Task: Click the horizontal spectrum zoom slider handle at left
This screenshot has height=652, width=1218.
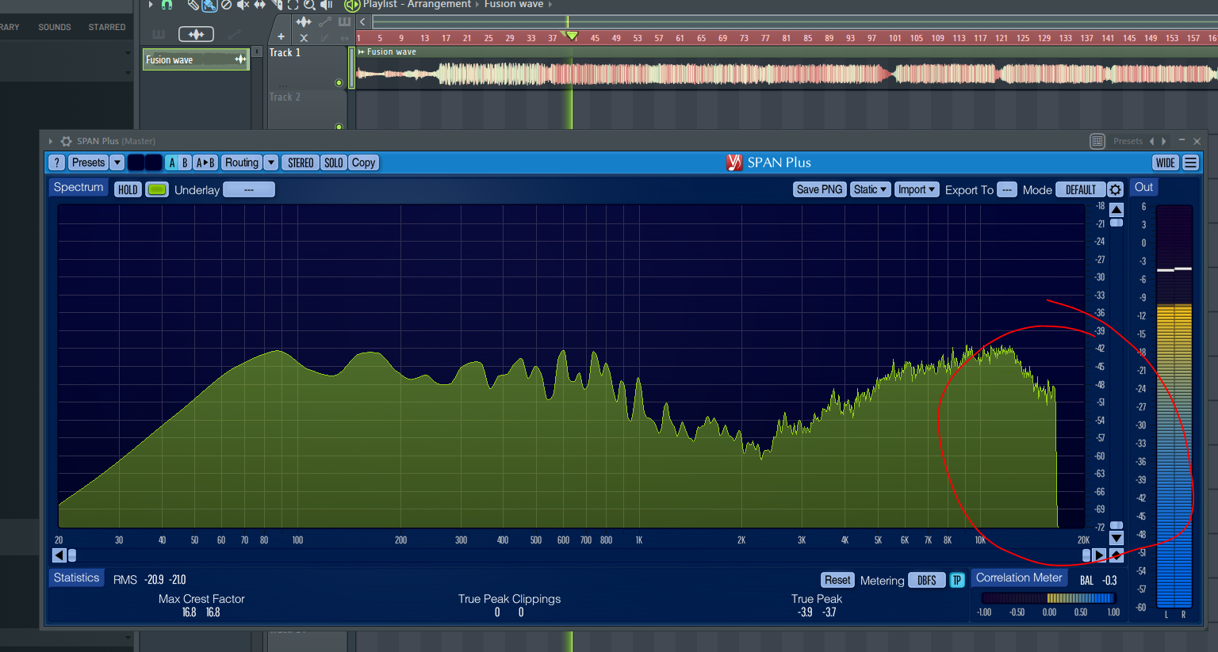Action: [72, 555]
